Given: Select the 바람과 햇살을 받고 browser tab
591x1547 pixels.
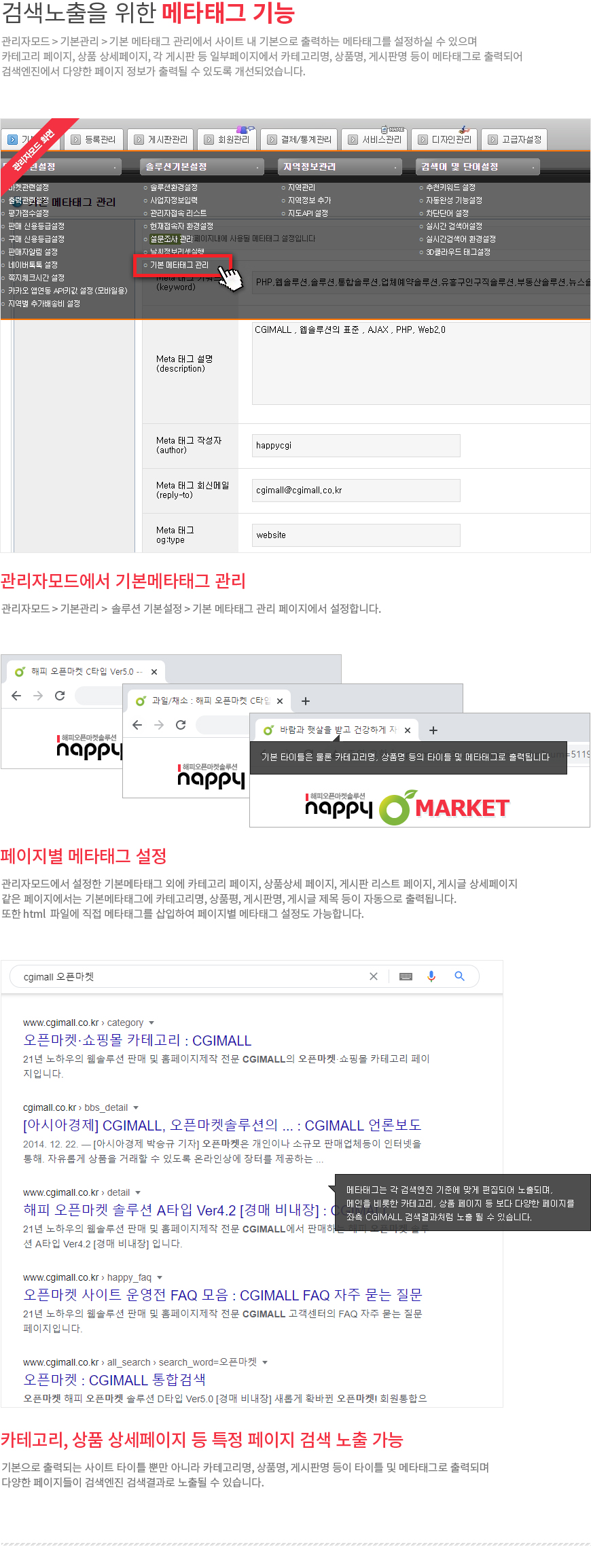Looking at the screenshot, I should coord(337,730).
